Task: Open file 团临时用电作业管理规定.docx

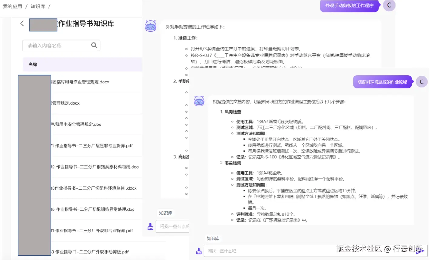Action: point(80,82)
